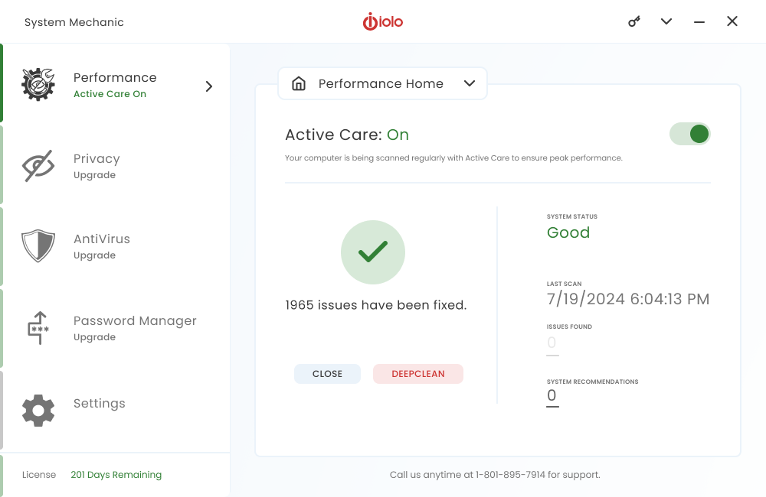Click the System Mechanic title text

[74, 22]
